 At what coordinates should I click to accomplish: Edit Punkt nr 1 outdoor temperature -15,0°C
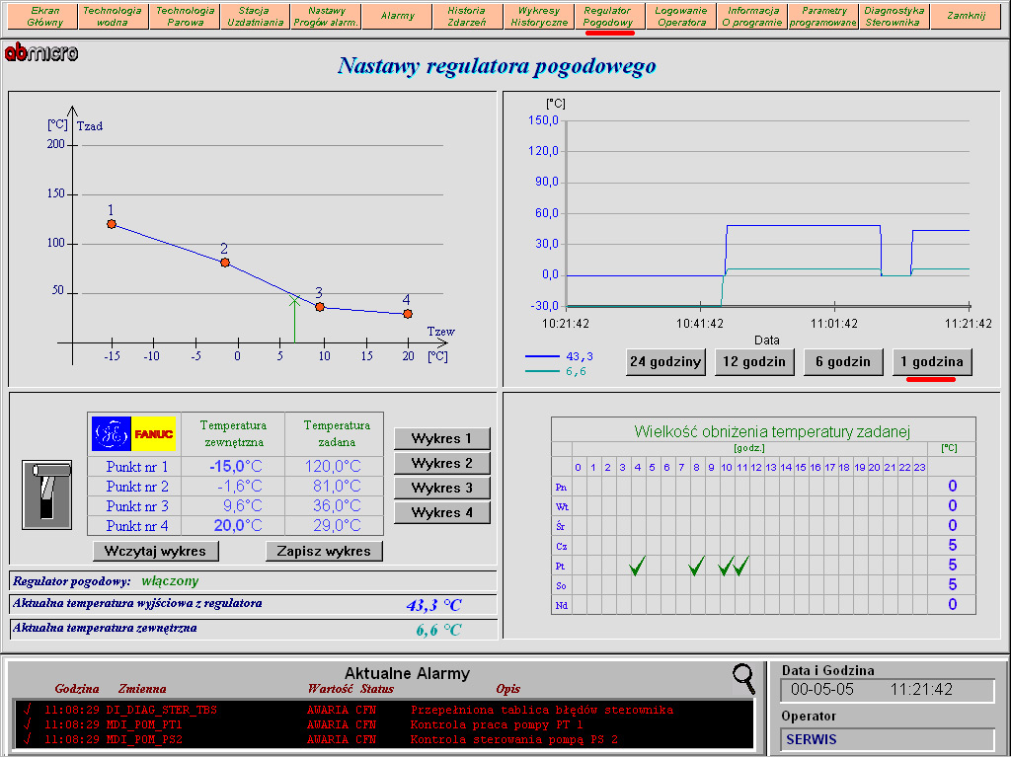236,466
